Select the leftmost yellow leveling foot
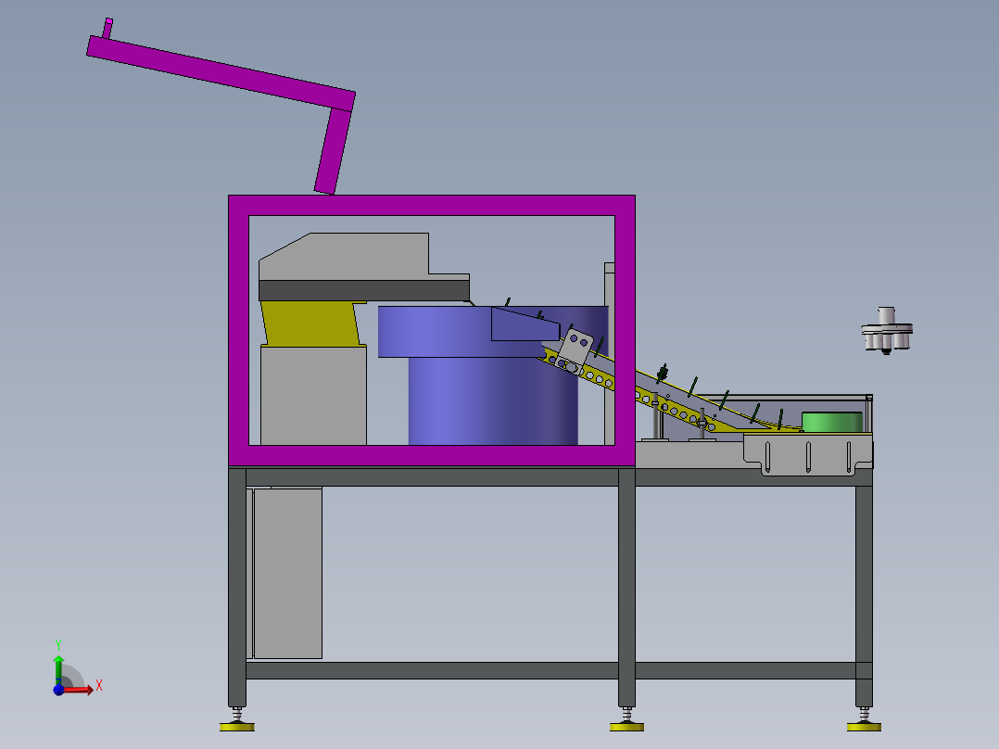This screenshot has height=749, width=999. coord(237,727)
